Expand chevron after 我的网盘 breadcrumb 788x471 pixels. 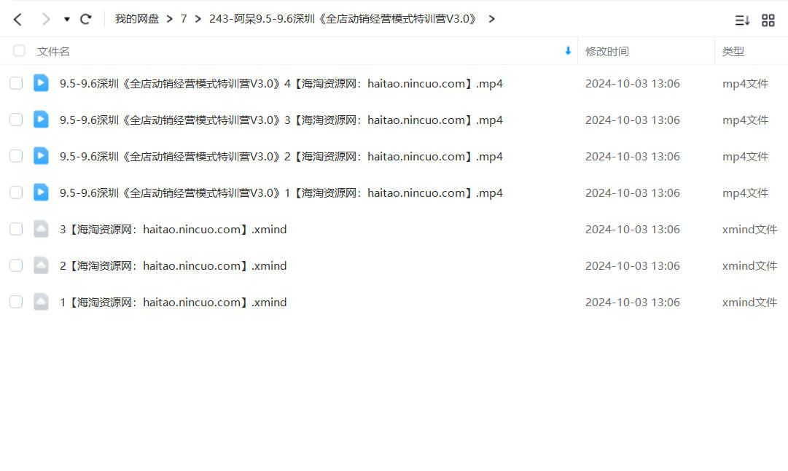click(169, 19)
